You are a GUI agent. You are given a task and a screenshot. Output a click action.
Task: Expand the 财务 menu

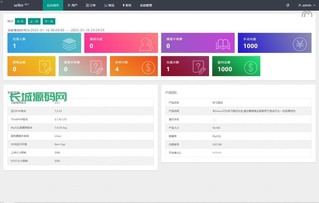tap(127, 5)
